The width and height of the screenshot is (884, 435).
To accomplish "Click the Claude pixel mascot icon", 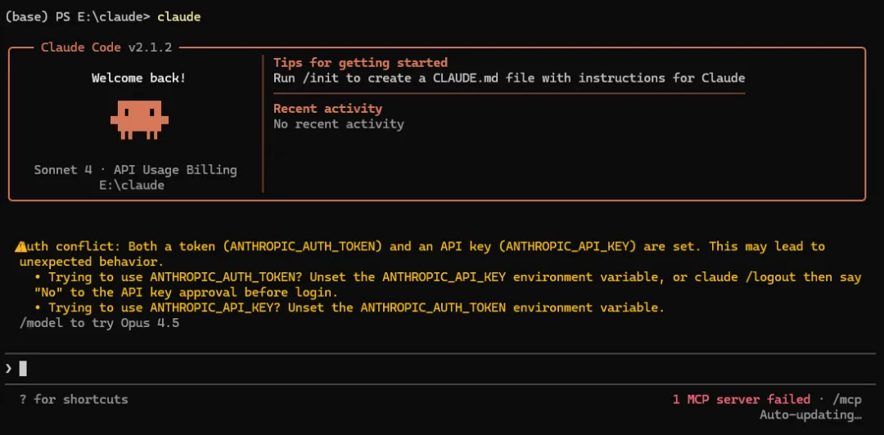I will tap(139, 119).
